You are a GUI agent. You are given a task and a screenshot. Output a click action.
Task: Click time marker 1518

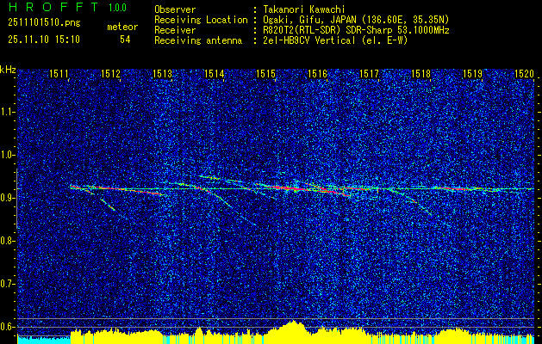[x=421, y=73]
